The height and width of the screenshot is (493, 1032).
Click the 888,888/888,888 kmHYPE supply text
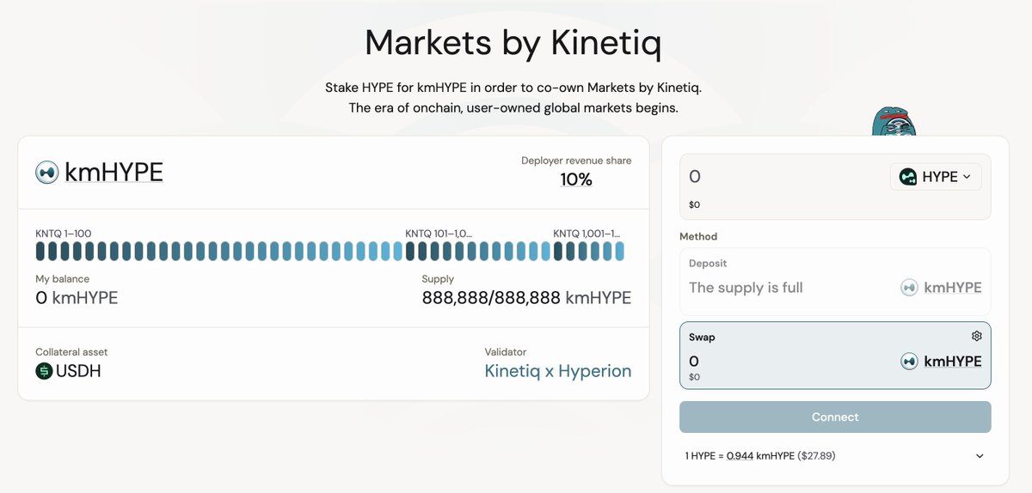526,298
